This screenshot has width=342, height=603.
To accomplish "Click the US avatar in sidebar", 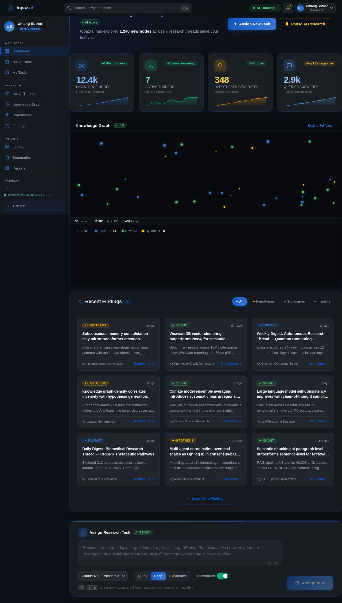I will point(9,26).
